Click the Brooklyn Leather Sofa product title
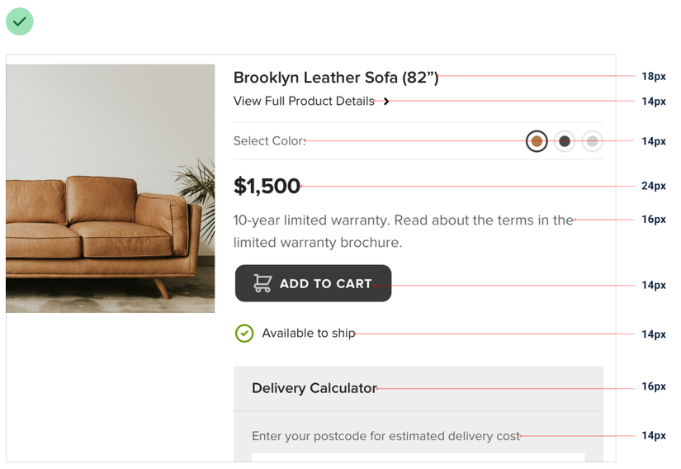 click(336, 78)
